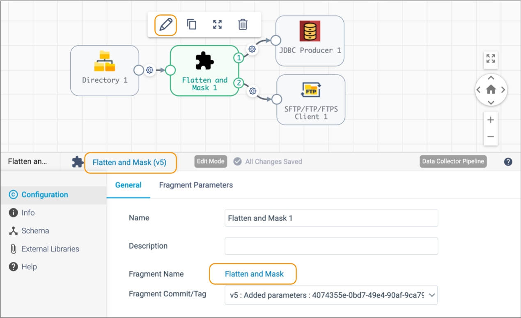Image resolution: width=521 pixels, height=318 pixels.
Task: Pan canvas right with the arrow
Action: (x=503, y=90)
